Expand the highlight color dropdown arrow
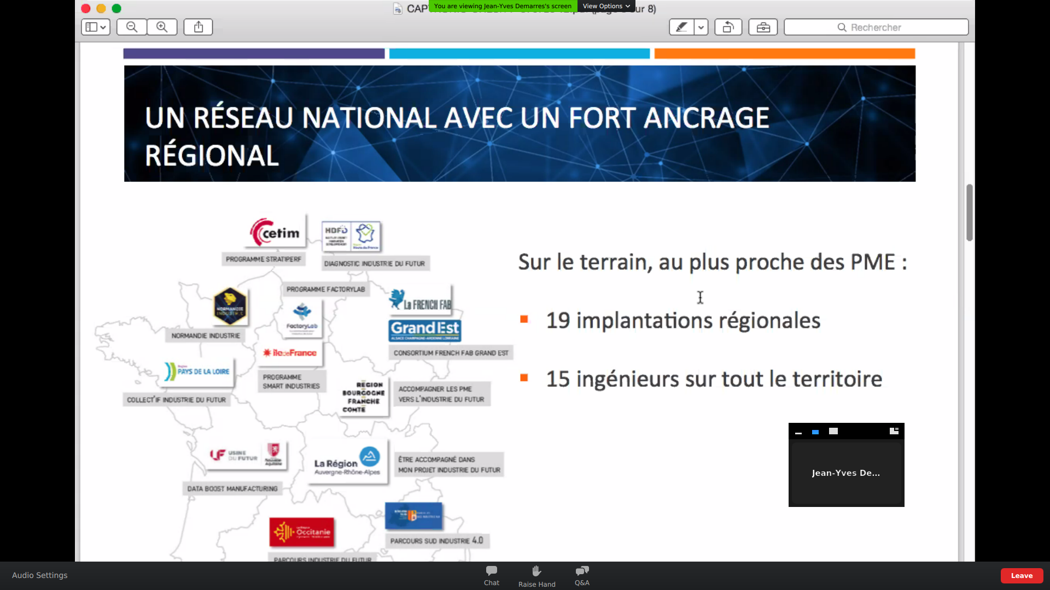Image resolution: width=1050 pixels, height=590 pixels. 701,27
